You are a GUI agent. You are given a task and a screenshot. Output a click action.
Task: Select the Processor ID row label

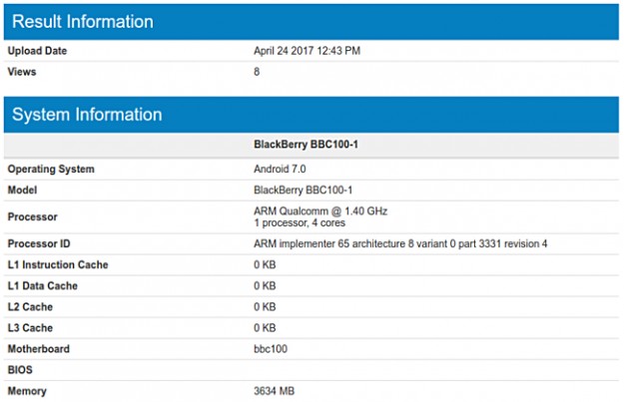pos(41,244)
